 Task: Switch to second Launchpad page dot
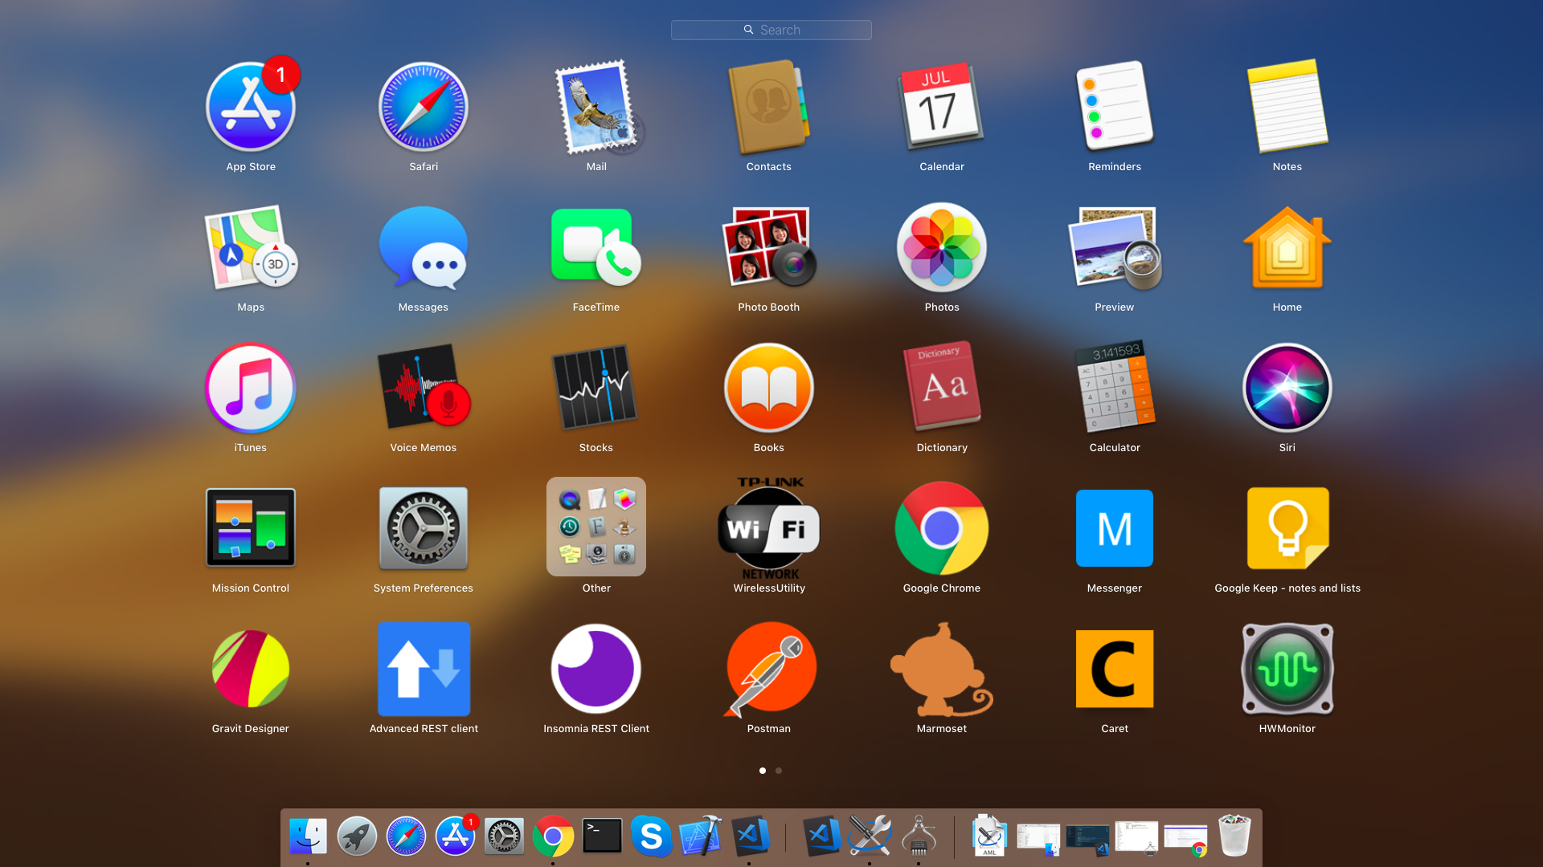point(779,771)
